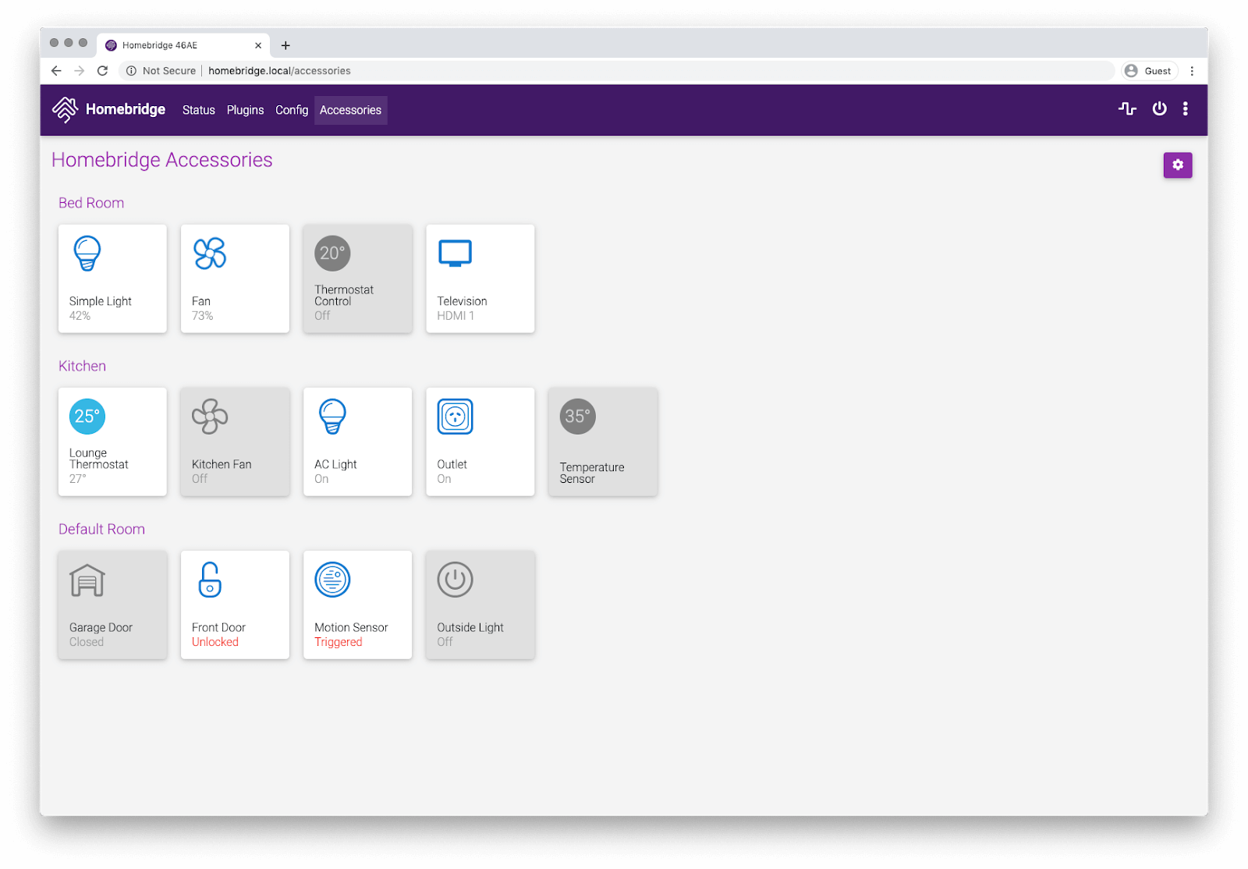Click the Motion Sensor icon
This screenshot has width=1248, height=869.
pyautogui.click(x=332, y=580)
